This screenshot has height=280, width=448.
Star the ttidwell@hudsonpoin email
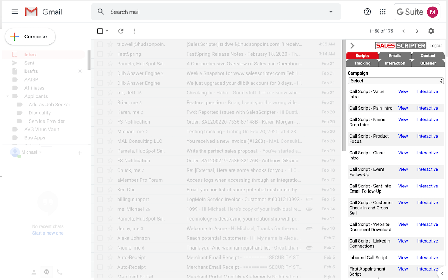[x=110, y=44]
